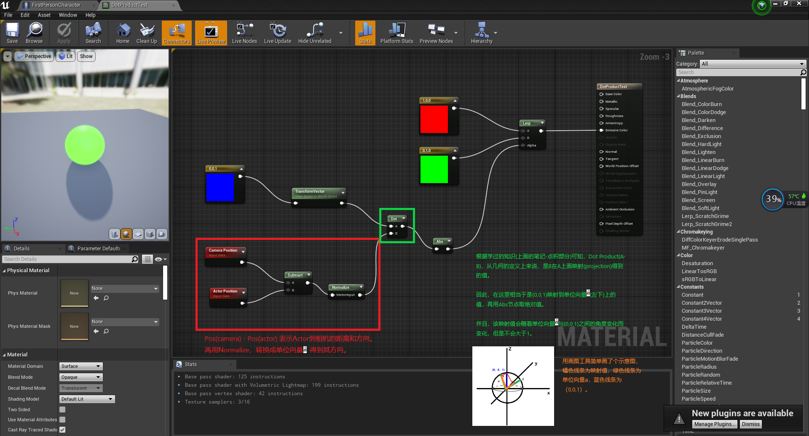This screenshot has height=436, width=809.
Task: Open the Asset menu
Action: pos(44,15)
